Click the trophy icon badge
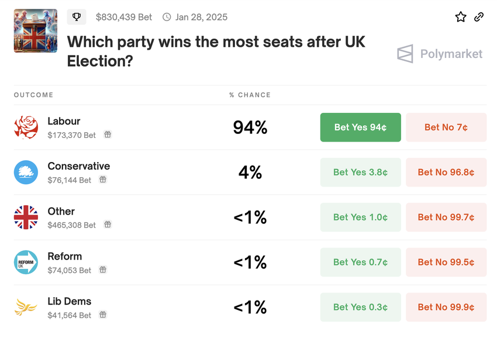The width and height of the screenshot is (497, 338). coord(77,17)
